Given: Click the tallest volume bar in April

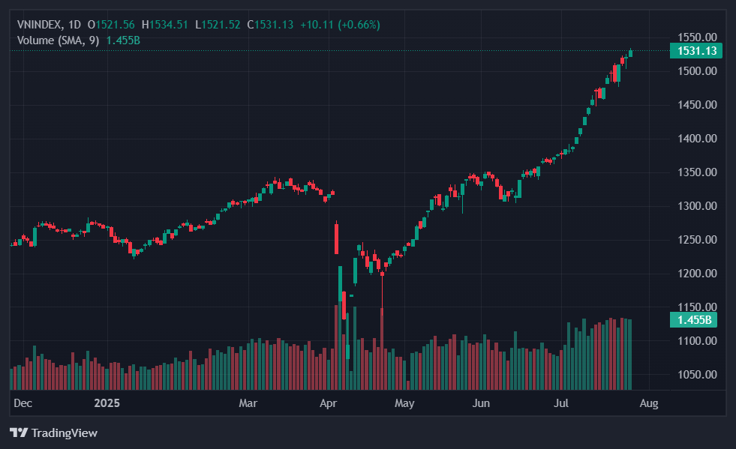Looking at the screenshot, I should click(x=336, y=347).
